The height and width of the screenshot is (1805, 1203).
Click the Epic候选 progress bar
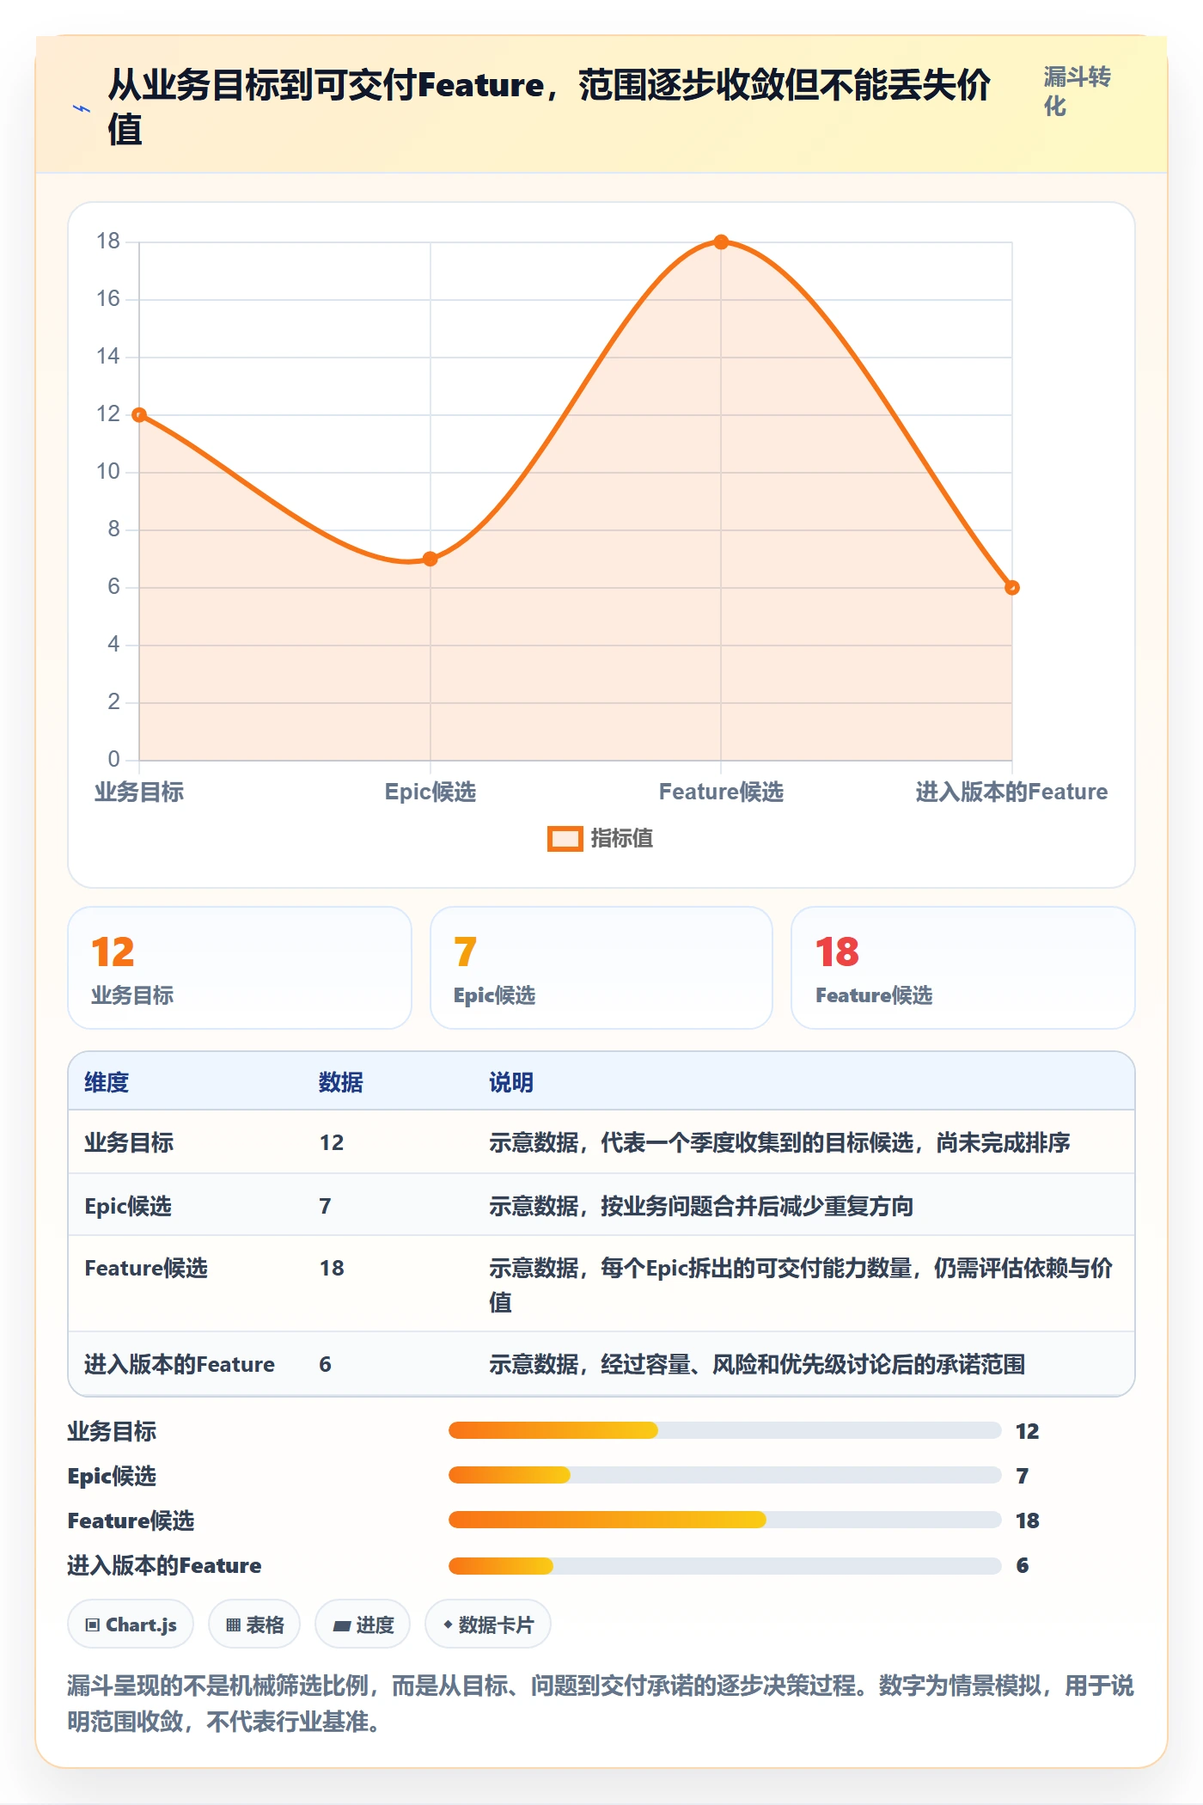tap(724, 1475)
